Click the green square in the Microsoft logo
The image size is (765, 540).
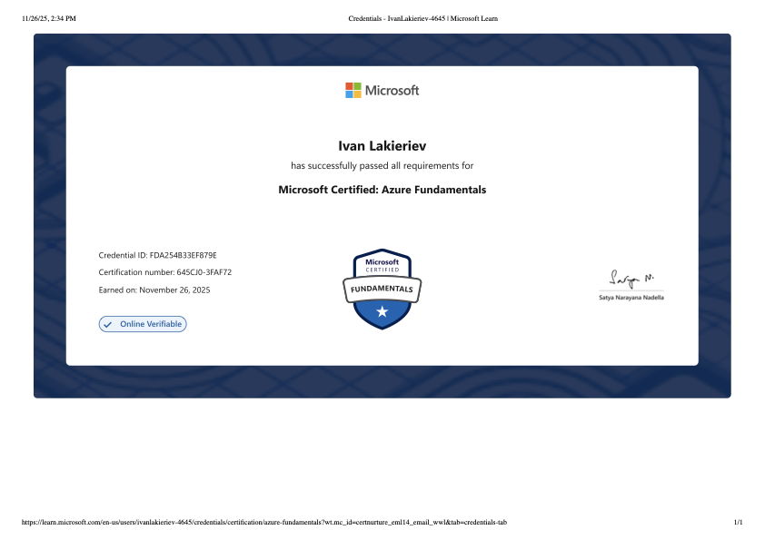point(357,86)
